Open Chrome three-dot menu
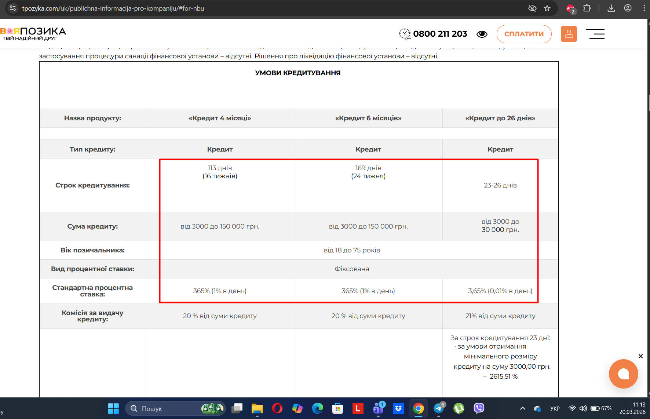 [644, 8]
